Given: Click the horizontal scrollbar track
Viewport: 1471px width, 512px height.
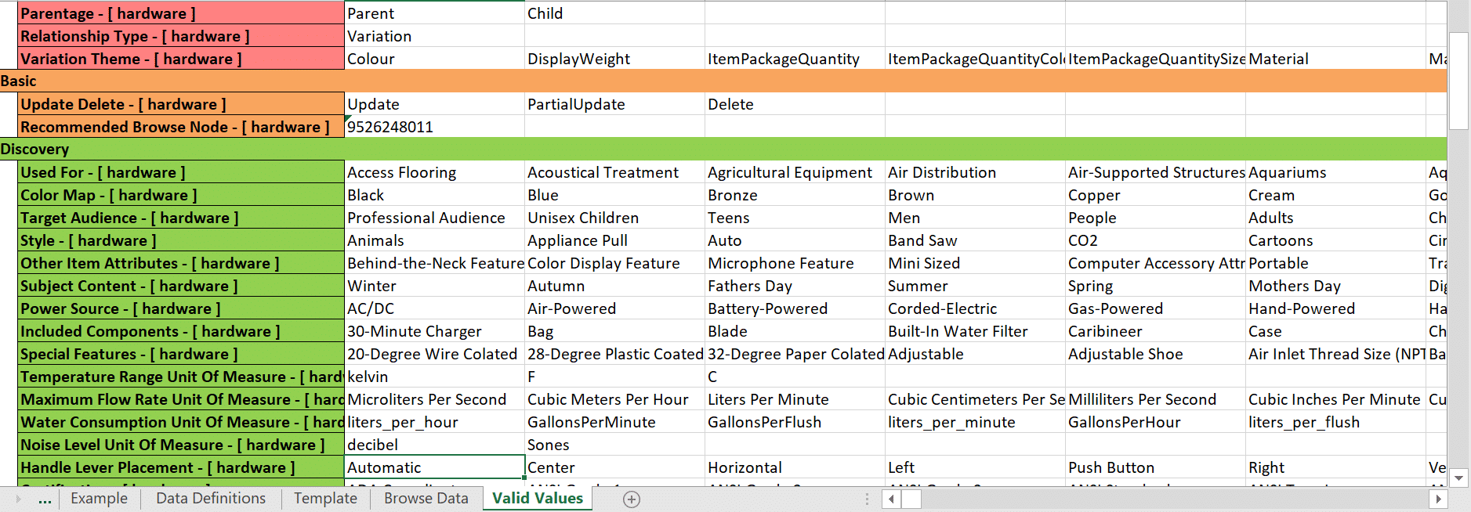Looking at the screenshot, I should pos(1174,499).
